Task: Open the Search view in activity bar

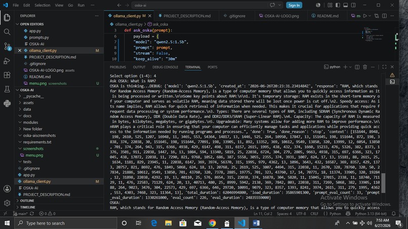Action: (x=7, y=32)
